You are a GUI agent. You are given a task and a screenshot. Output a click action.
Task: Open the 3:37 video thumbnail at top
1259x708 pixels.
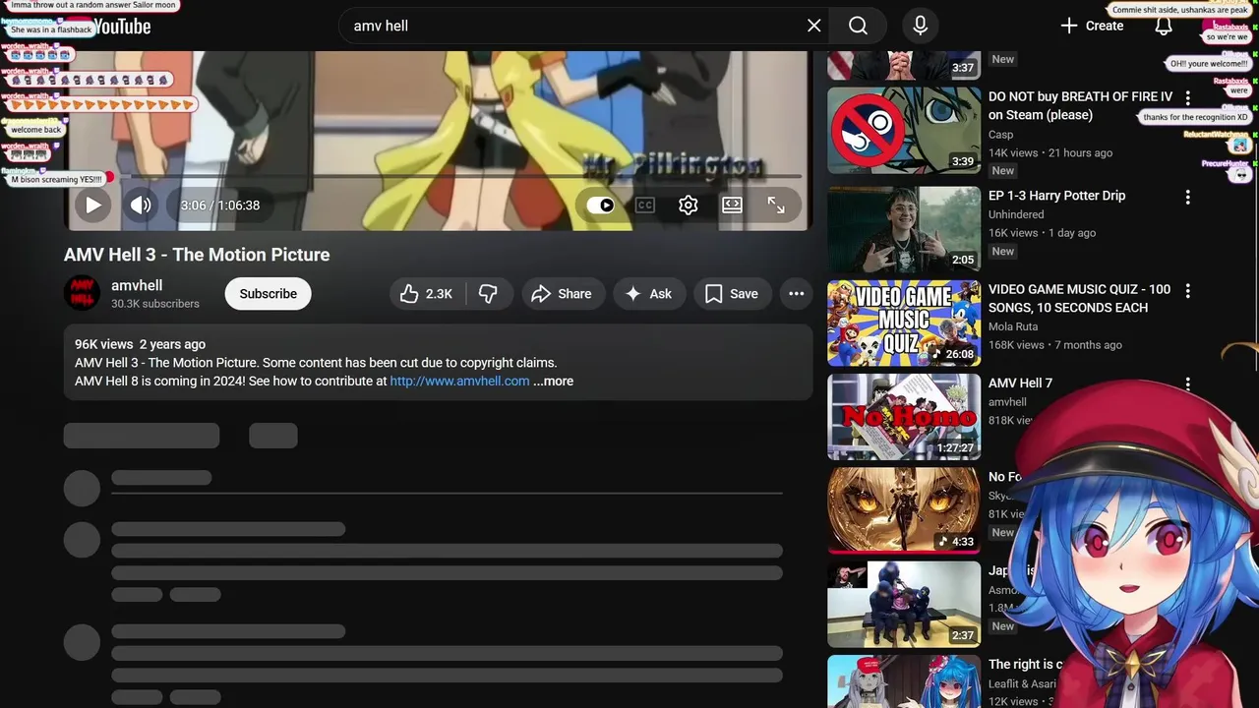pos(904,65)
